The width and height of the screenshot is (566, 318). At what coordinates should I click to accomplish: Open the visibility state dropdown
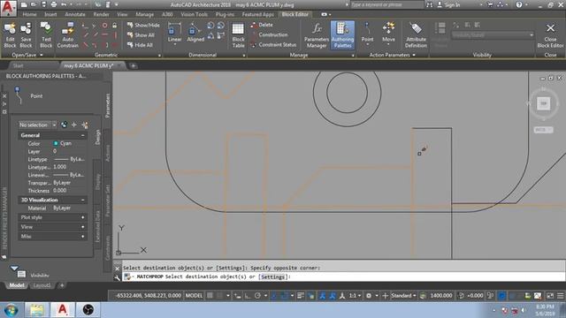click(x=493, y=35)
